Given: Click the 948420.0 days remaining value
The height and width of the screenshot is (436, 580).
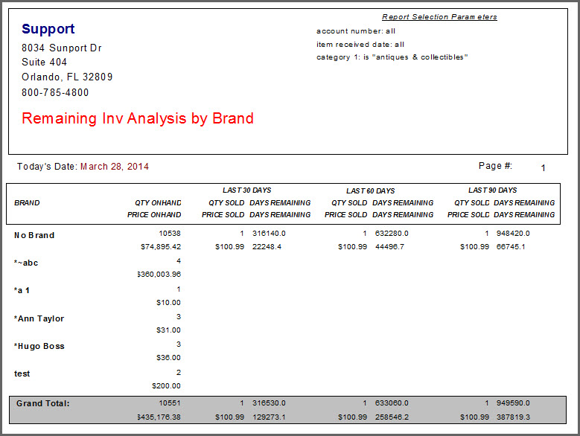Looking at the screenshot, I should pos(513,234).
